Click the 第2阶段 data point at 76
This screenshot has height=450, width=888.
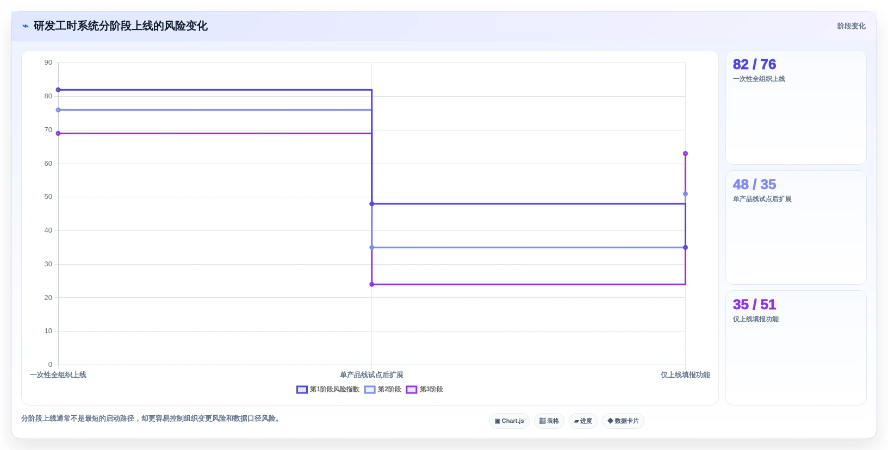coord(58,110)
